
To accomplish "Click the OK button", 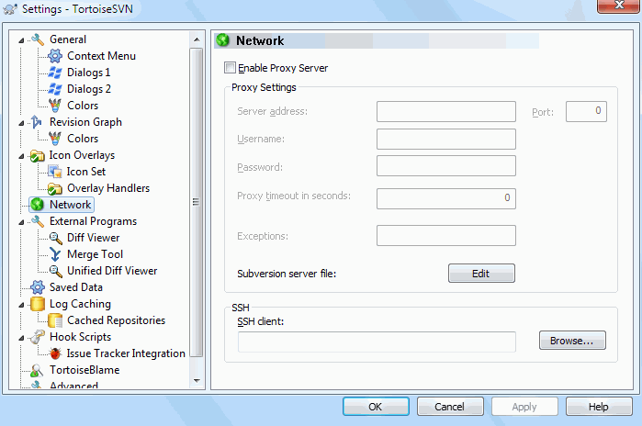I will (376, 407).
